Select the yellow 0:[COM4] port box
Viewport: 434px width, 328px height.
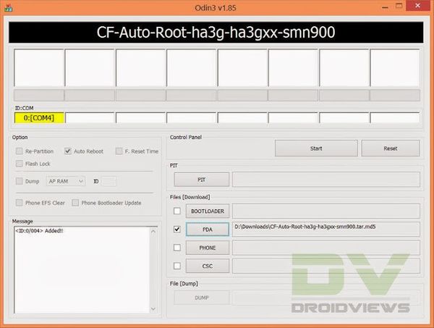pos(39,118)
